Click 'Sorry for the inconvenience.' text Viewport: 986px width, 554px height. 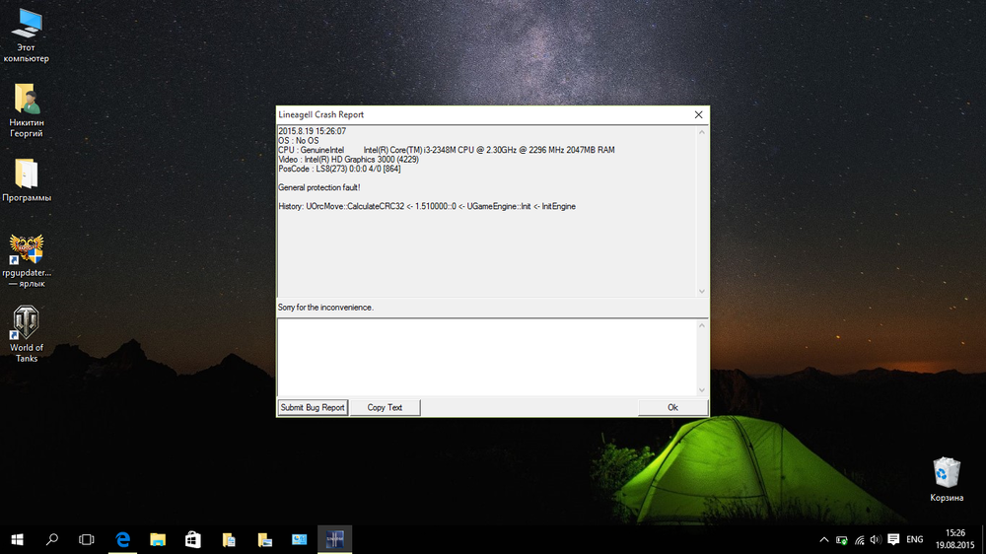click(x=325, y=308)
